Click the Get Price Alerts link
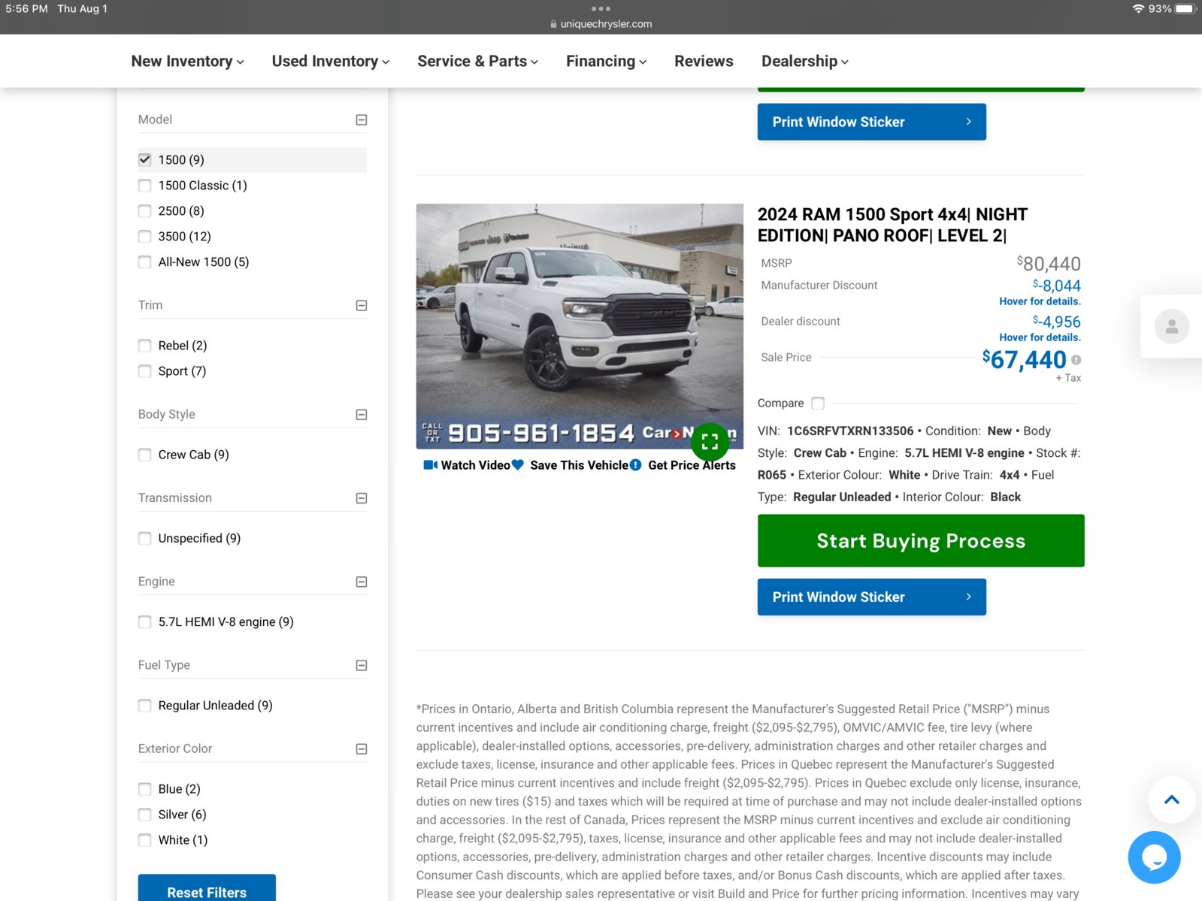1202x901 pixels. click(x=683, y=465)
